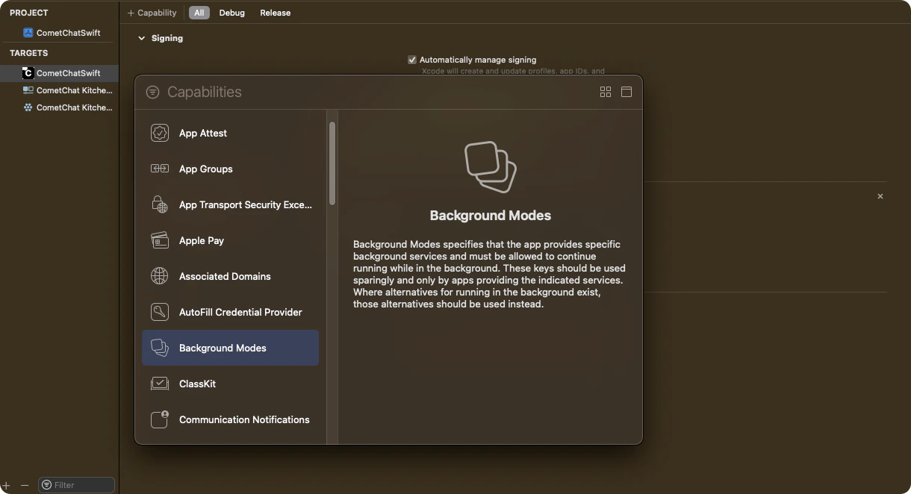The image size is (911, 494).
Task: Click the Background Modes heading in detail pane
Action: pyautogui.click(x=491, y=216)
